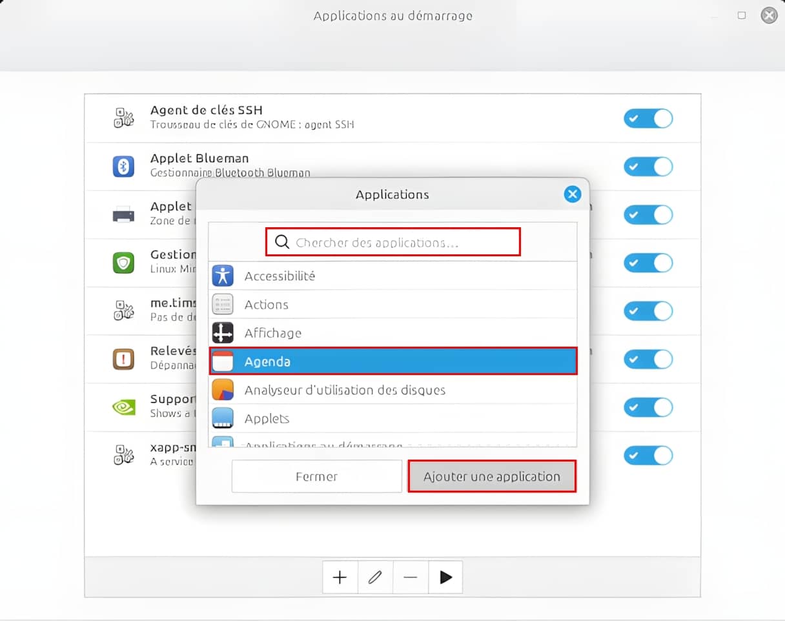The width and height of the screenshot is (785, 621).
Task: Click the Affichage display icon in list
Action: (223, 333)
